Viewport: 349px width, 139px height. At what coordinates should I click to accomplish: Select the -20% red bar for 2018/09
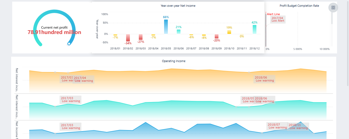click(x=216, y=36)
